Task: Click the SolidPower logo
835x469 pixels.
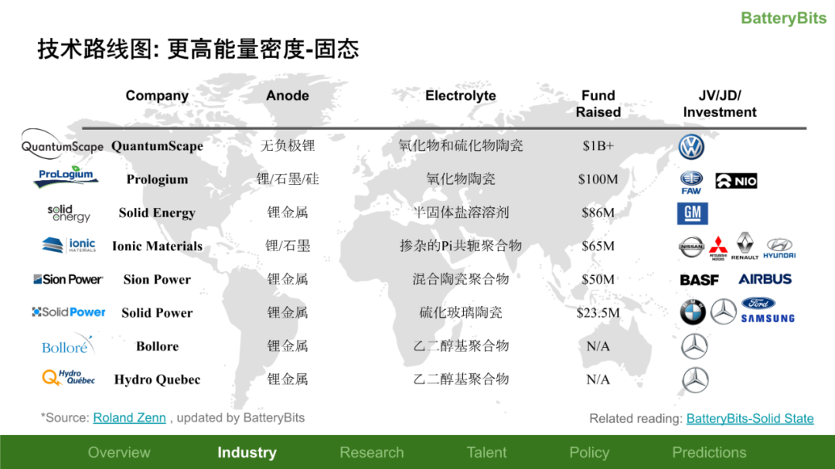Action: click(x=69, y=312)
